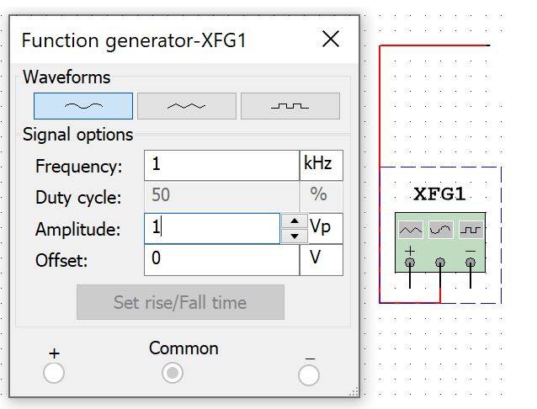Screen dimensions: 537x409
Task: Open the frequency unit kHz dropdown
Action: click(x=321, y=166)
